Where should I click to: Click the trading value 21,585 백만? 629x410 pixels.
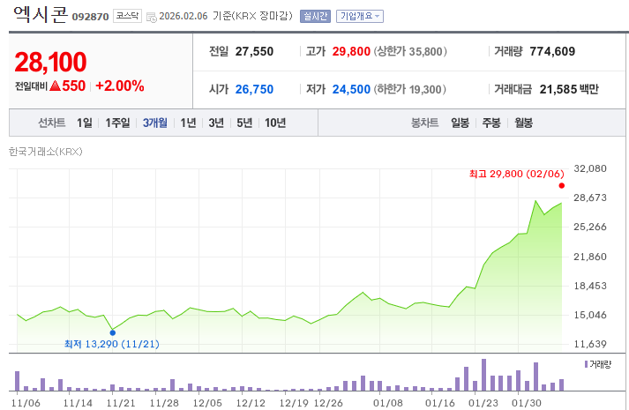569,89
